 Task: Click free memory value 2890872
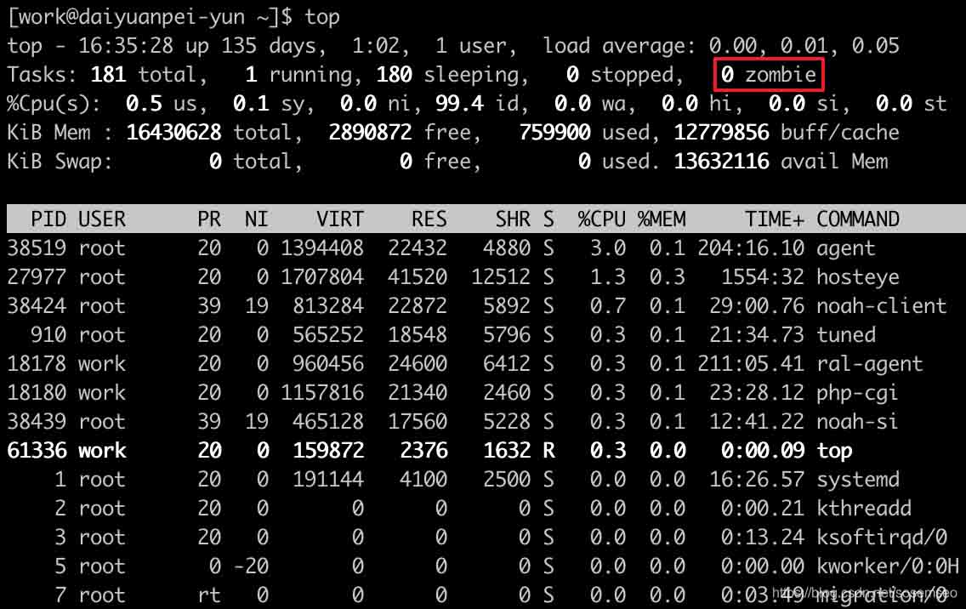click(x=370, y=133)
